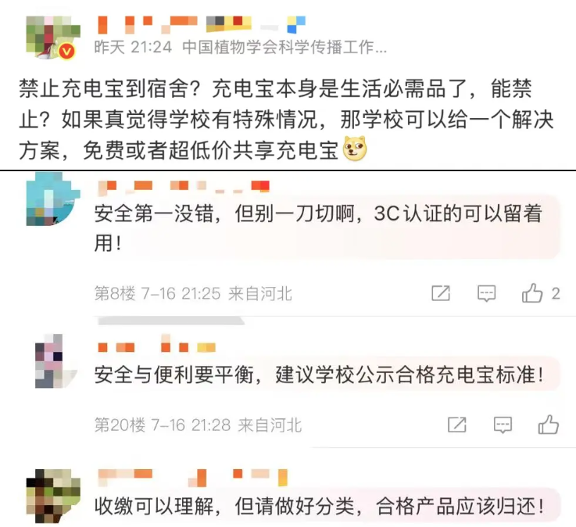Open username above 安全第一没错 comment
Viewport: 576px width, 527px height.
click(184, 187)
